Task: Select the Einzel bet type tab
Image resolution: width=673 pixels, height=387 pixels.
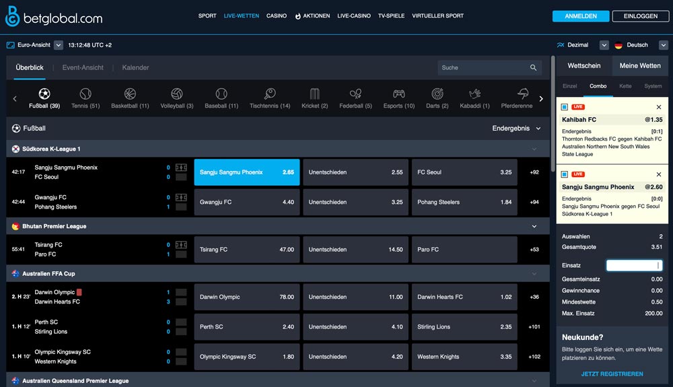Action: coord(570,86)
